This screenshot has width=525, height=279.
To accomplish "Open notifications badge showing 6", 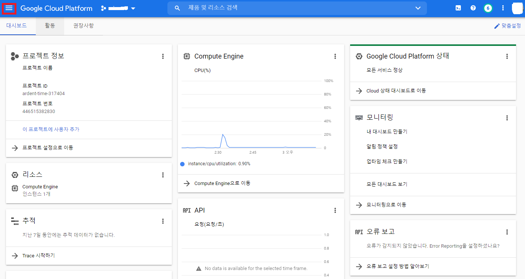I will (x=488, y=8).
